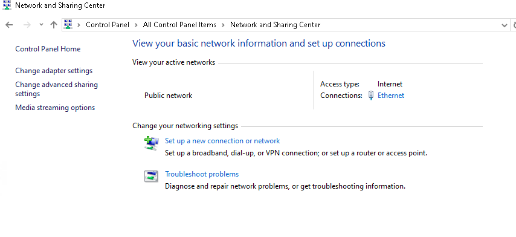This screenshot has width=516, height=237.
Task: Click 'View your active networks' heading
Action: [174, 62]
